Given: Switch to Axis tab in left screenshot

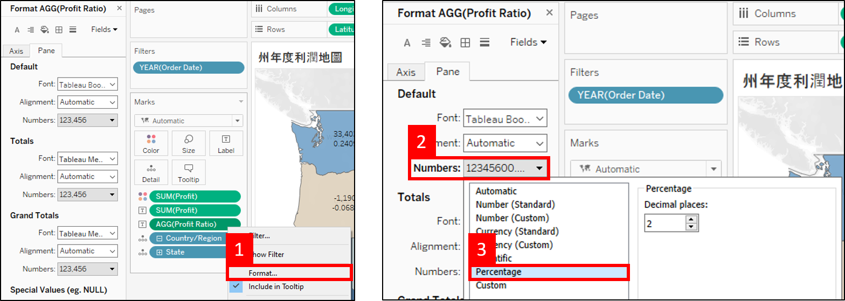Looking at the screenshot, I should (x=16, y=51).
